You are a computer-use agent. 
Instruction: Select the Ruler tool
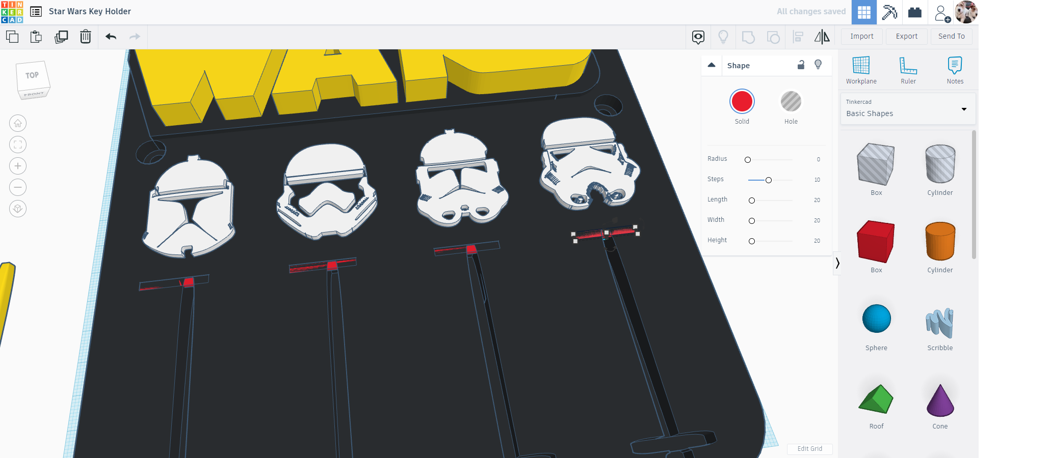point(908,70)
